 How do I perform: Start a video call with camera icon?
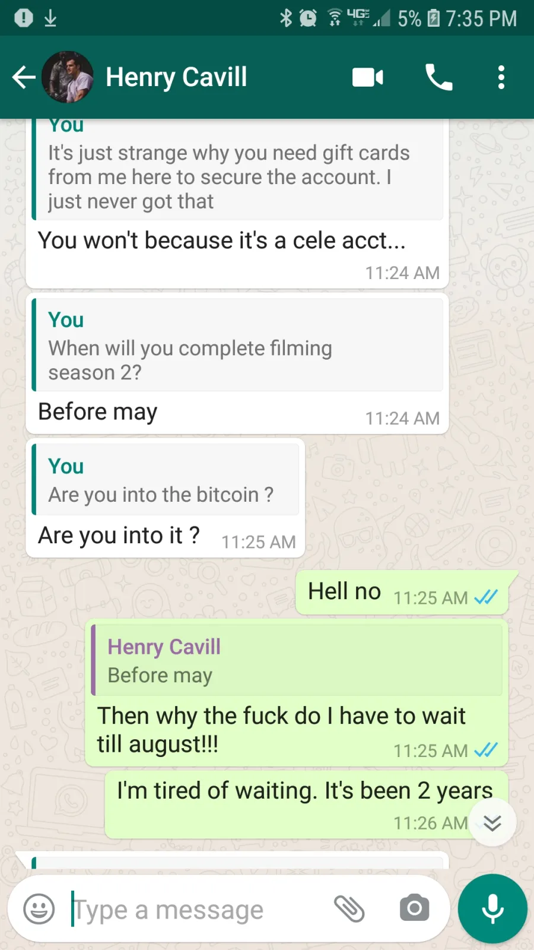[x=368, y=77]
